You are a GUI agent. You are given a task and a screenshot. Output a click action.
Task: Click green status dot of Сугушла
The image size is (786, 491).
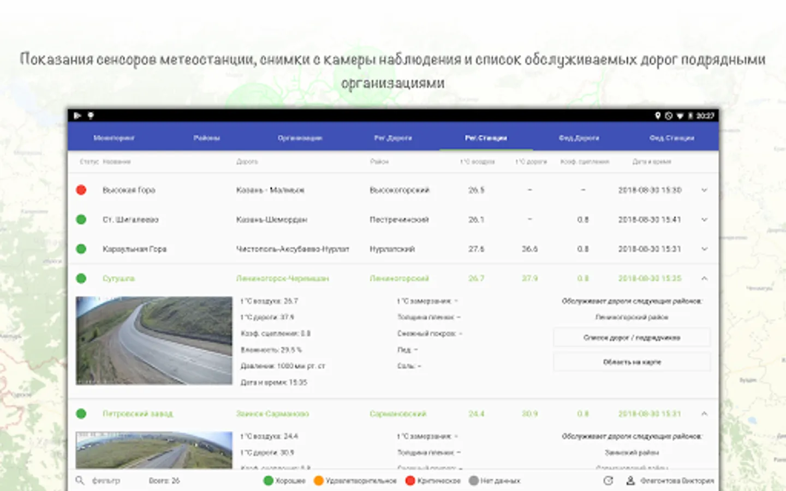pos(81,278)
